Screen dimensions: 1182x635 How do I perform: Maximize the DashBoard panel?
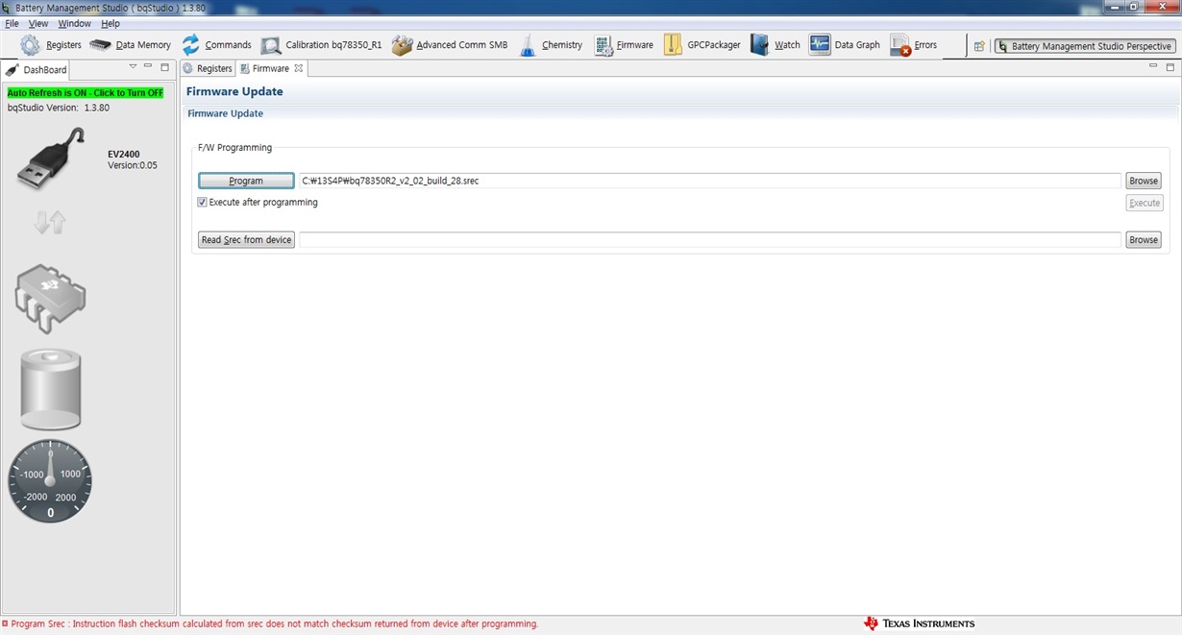pos(164,66)
